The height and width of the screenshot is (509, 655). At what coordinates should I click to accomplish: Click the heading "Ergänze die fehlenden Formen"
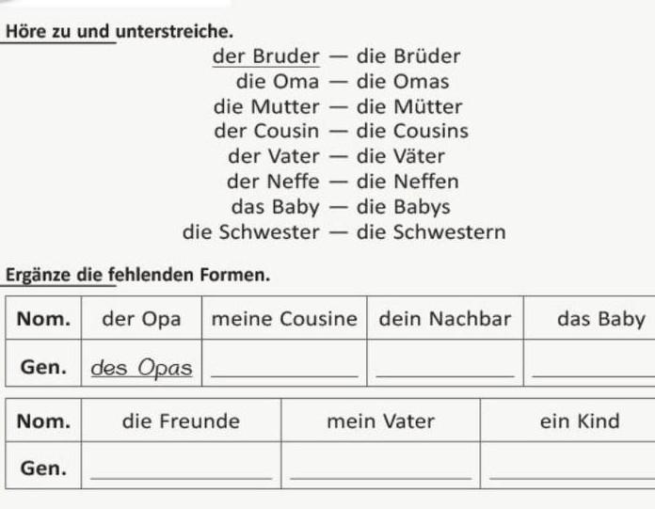(137, 276)
